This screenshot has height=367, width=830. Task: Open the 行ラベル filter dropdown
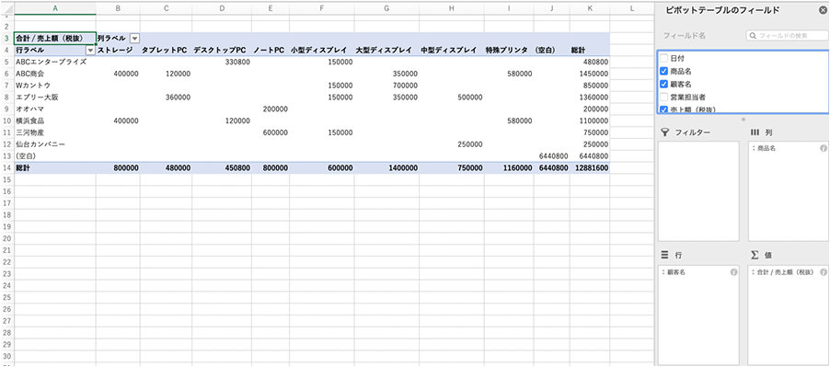tap(90, 50)
